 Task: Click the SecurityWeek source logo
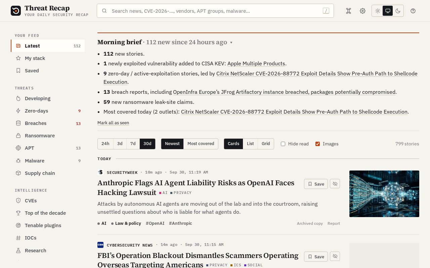(100, 172)
